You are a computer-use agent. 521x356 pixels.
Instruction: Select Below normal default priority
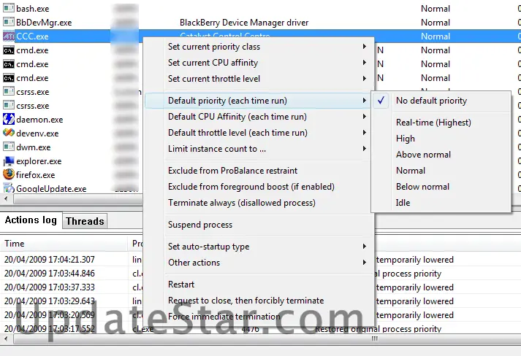(x=441, y=187)
